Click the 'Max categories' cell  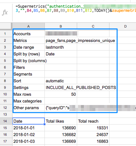tap(28, 101)
